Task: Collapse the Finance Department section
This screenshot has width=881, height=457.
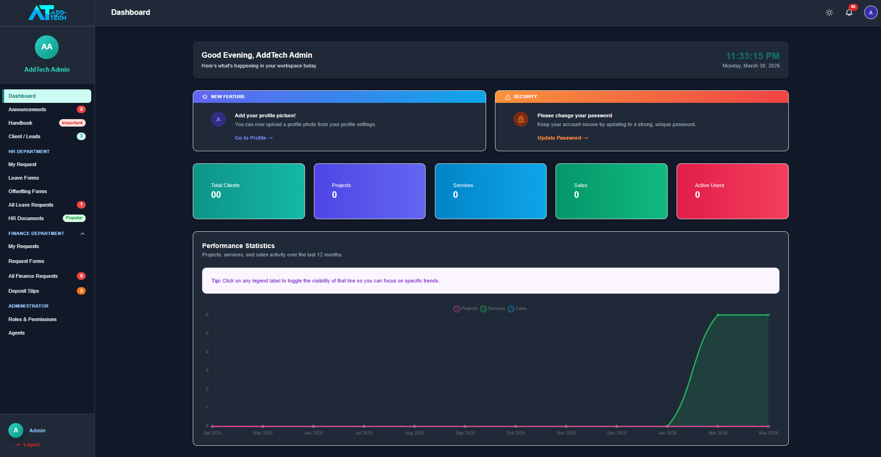Action: coord(82,234)
